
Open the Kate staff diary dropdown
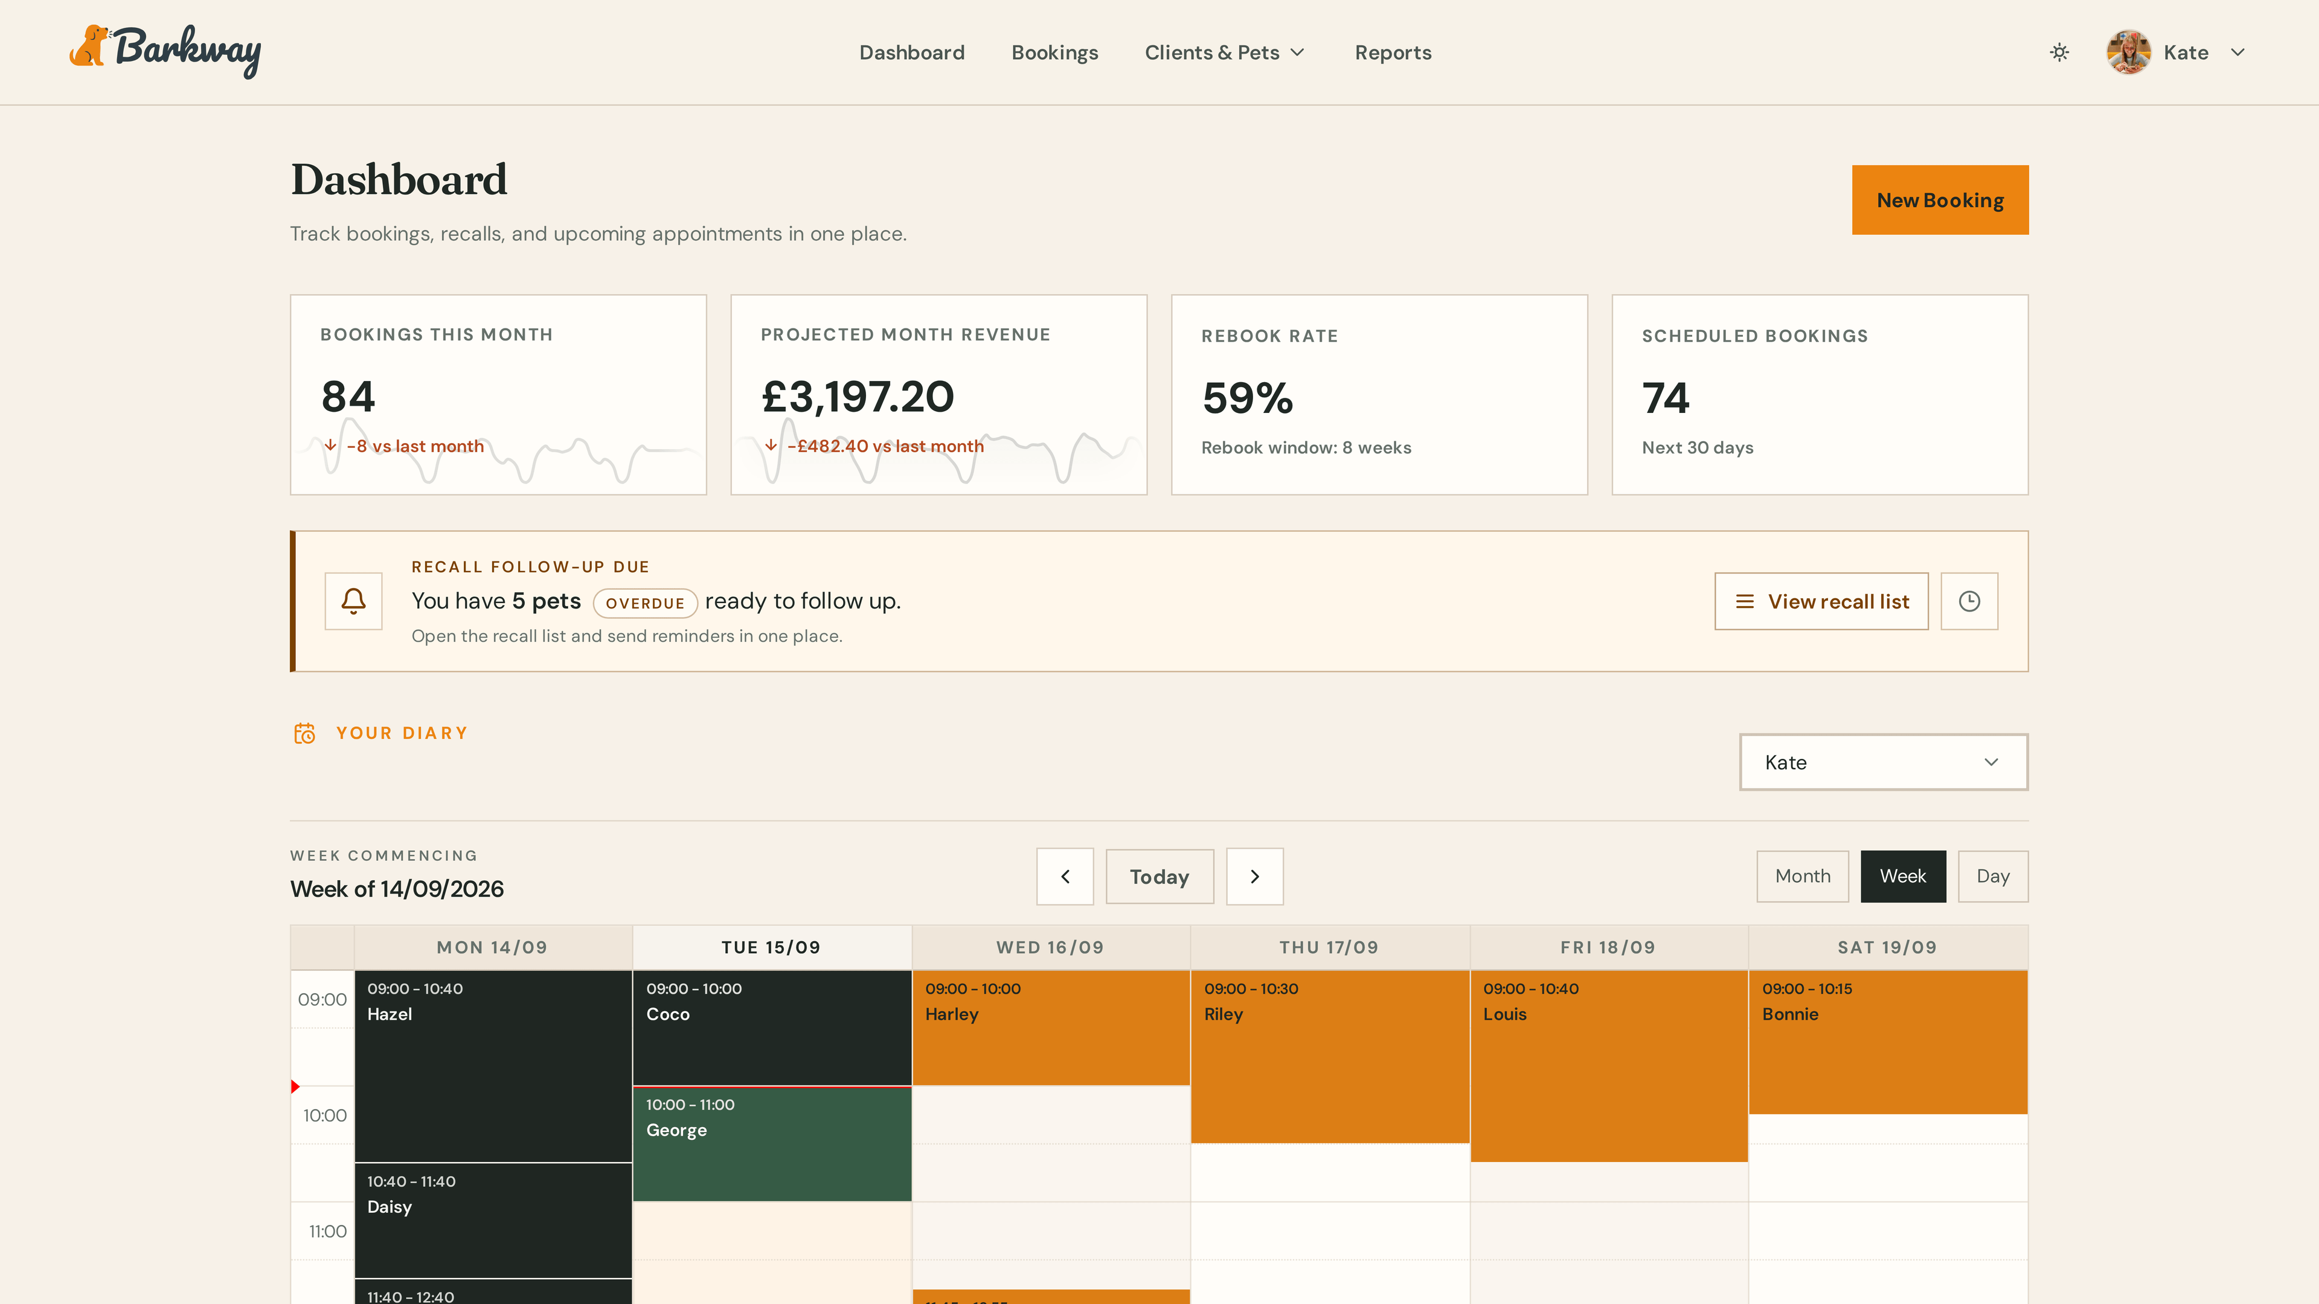[1884, 762]
